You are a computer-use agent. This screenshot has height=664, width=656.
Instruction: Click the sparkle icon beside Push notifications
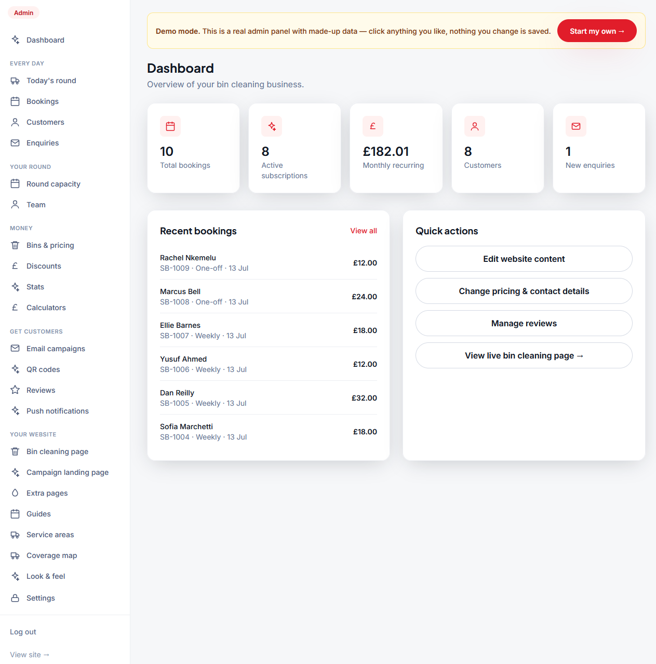(15, 411)
